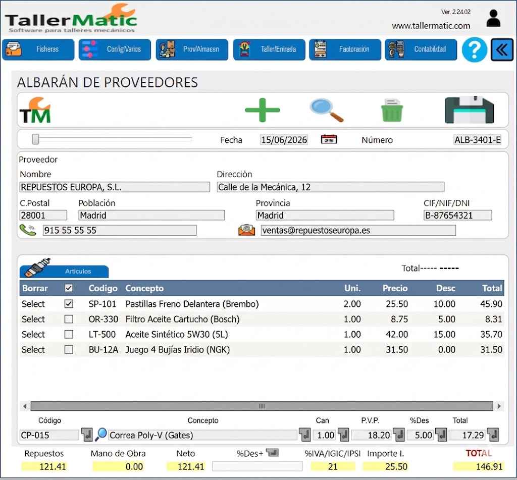Screen dimensions: 517x480
Task: Collapse menu with double-chevron back button
Action: tap(502, 50)
